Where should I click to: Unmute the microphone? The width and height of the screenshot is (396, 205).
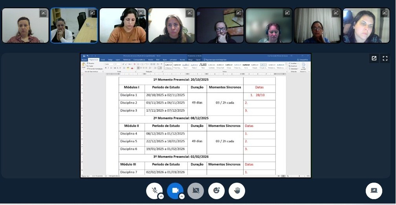point(154,190)
